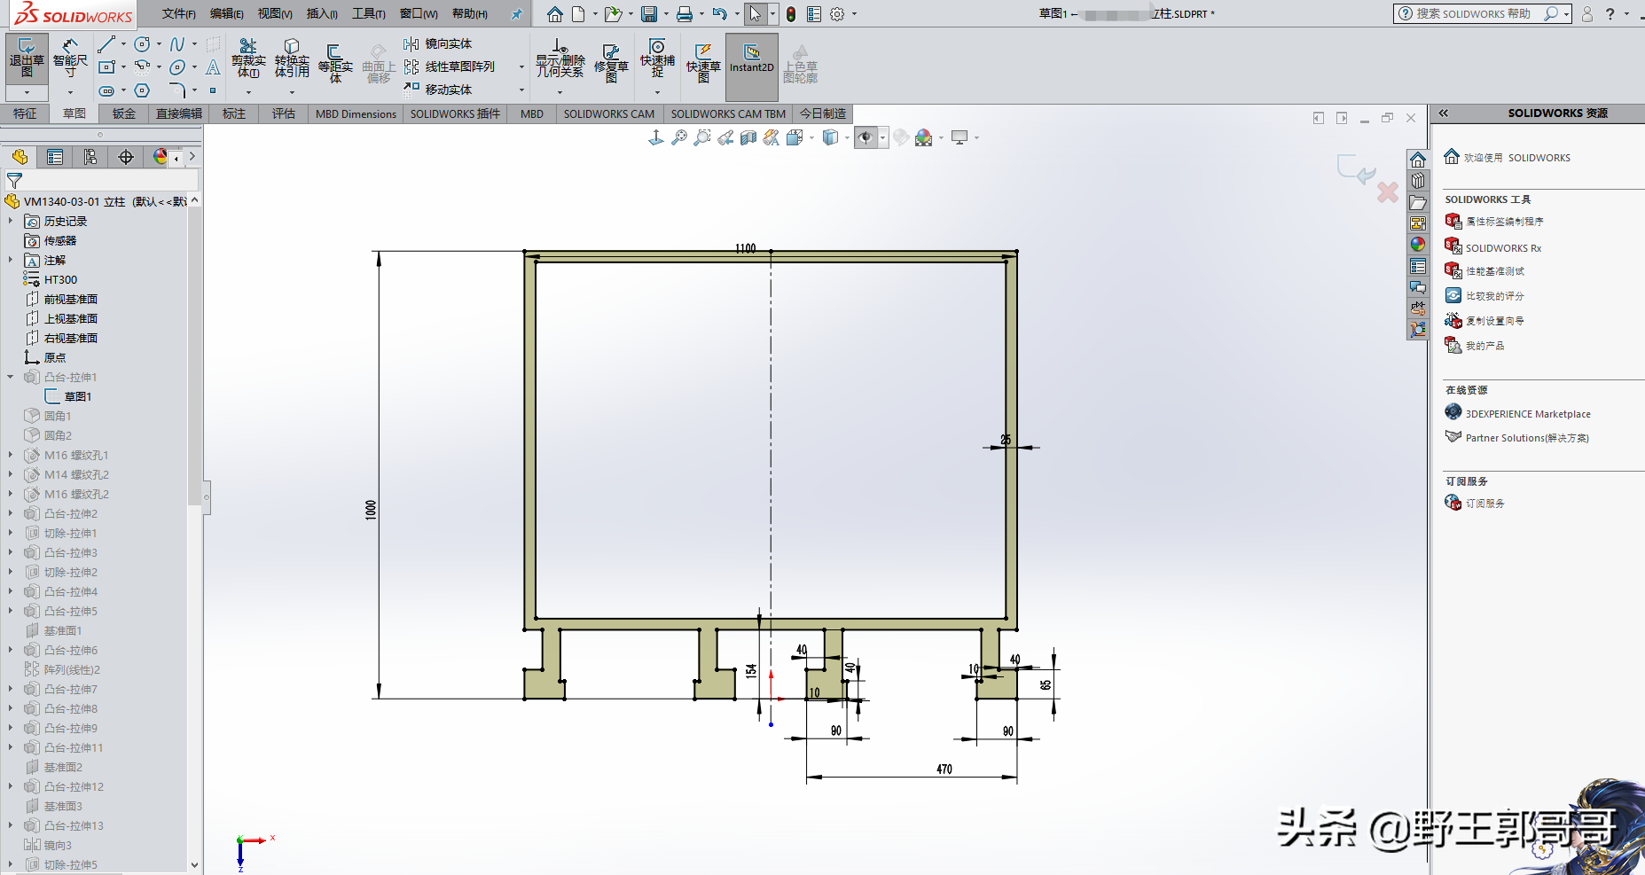Click the Zoom to Fit view icon
1645x875 pixels.
point(679,137)
